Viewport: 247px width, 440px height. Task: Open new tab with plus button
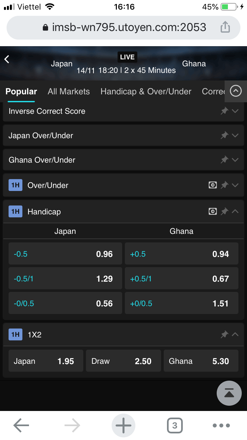pos(123,425)
